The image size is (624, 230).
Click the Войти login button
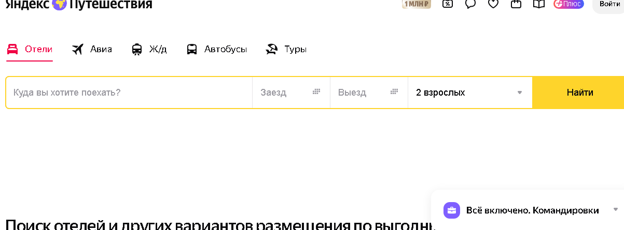click(x=609, y=4)
